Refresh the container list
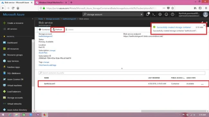Image resolution: width=209 pixels, height=117 pixels. tap(58, 29)
